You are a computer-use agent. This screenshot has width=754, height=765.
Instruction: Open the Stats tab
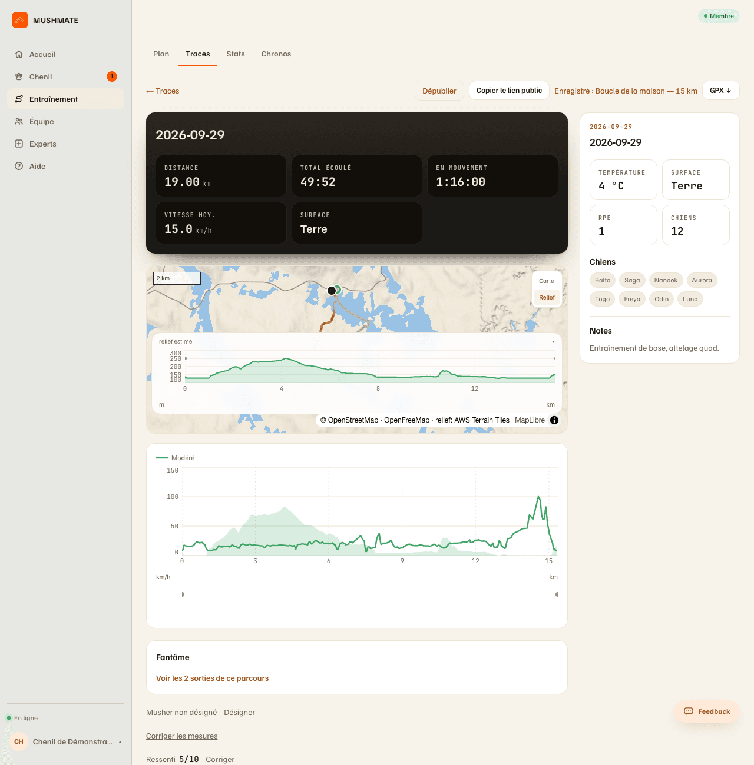pyautogui.click(x=236, y=54)
